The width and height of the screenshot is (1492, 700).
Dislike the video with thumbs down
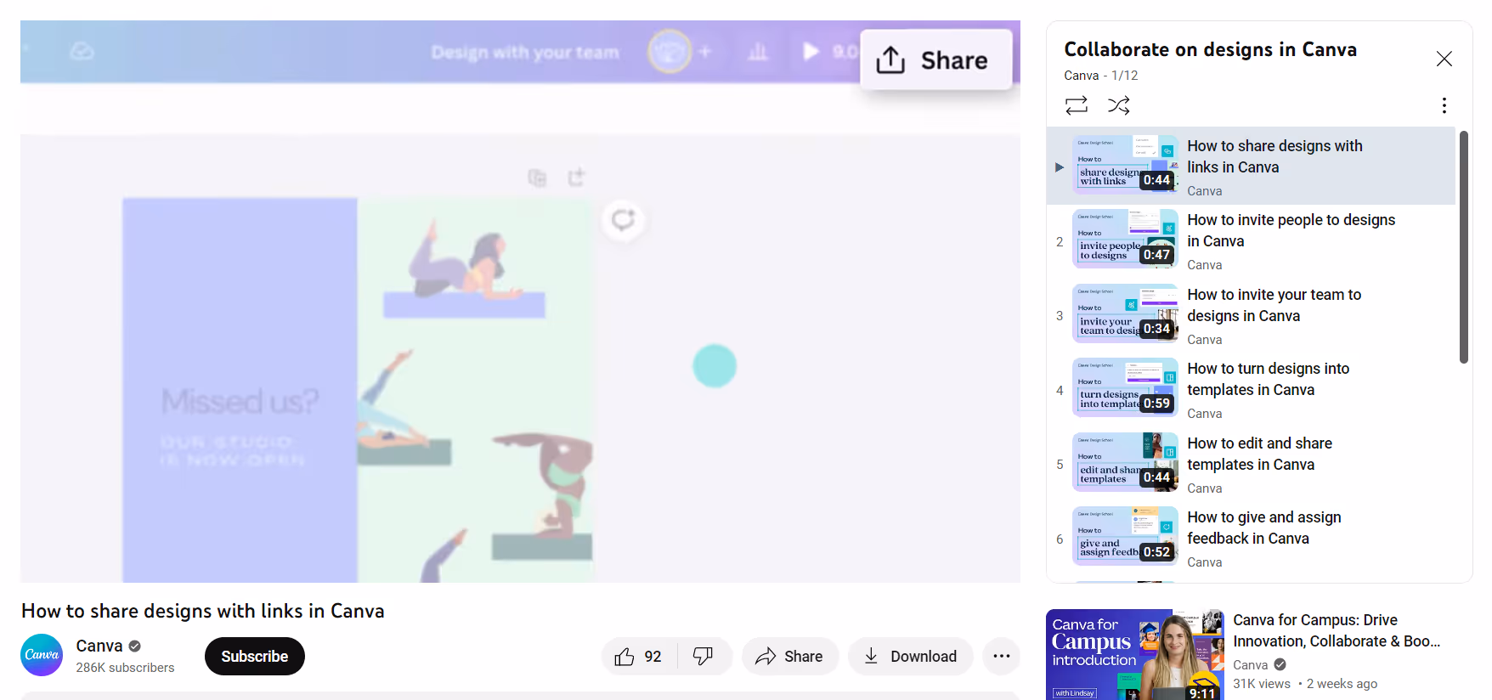click(704, 657)
